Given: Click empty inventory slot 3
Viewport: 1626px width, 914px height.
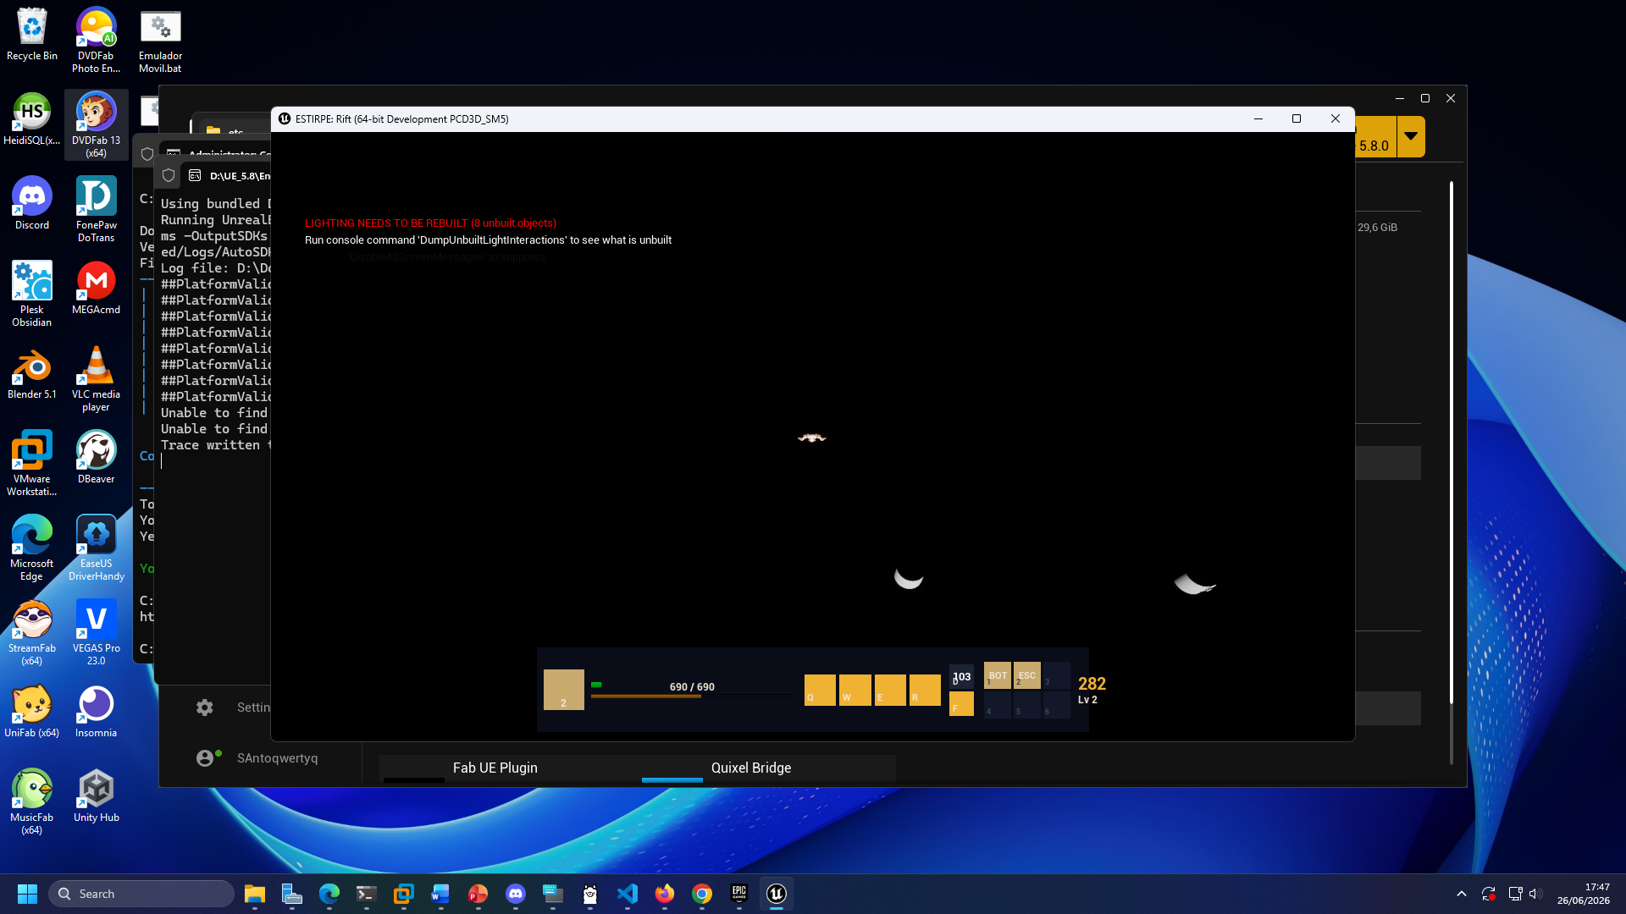Looking at the screenshot, I should coord(1056,675).
